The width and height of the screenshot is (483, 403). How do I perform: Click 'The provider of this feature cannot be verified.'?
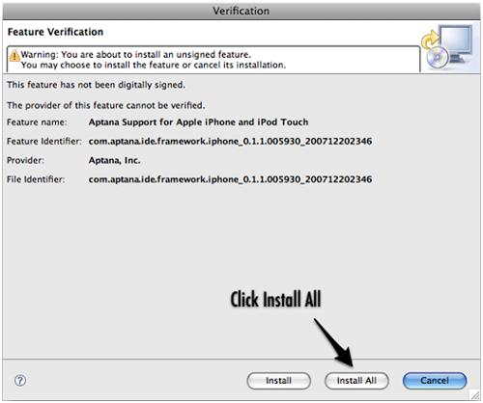[106, 105]
